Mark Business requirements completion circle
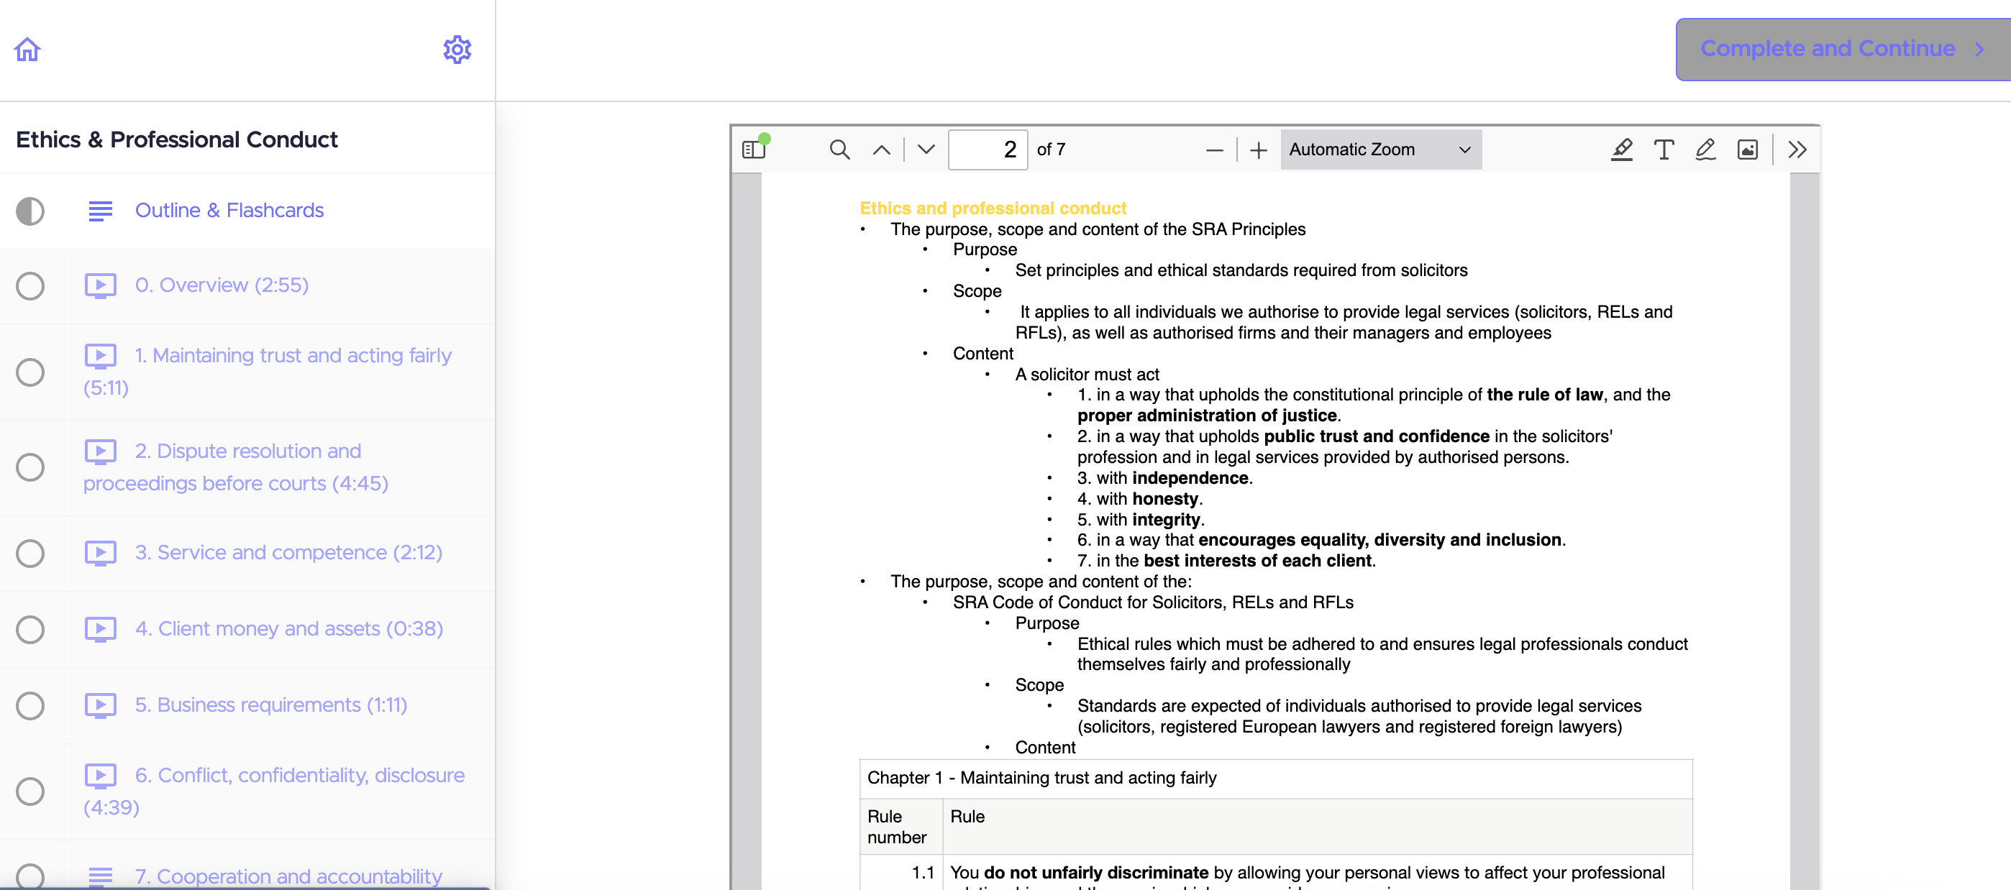Viewport: 2011px width, 890px height. [x=30, y=705]
